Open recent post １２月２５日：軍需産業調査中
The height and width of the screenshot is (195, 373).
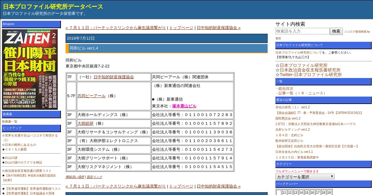pyautogui.click(x=297, y=158)
